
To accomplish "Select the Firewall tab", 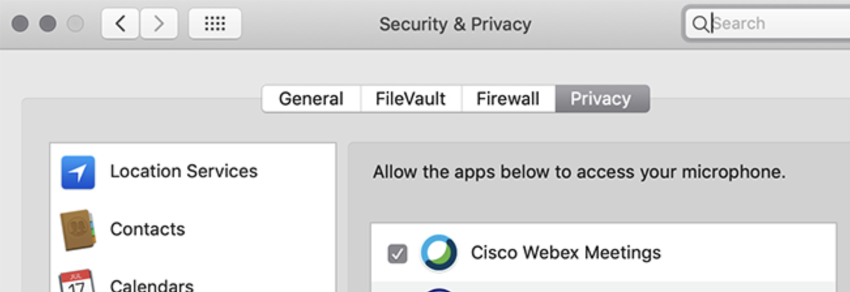I will [508, 99].
